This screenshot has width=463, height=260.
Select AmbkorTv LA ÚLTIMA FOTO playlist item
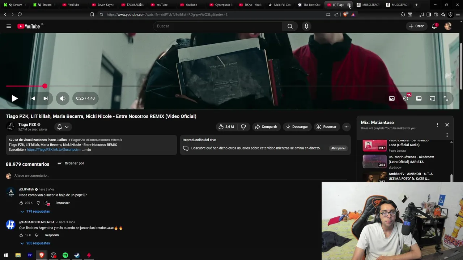(406, 177)
